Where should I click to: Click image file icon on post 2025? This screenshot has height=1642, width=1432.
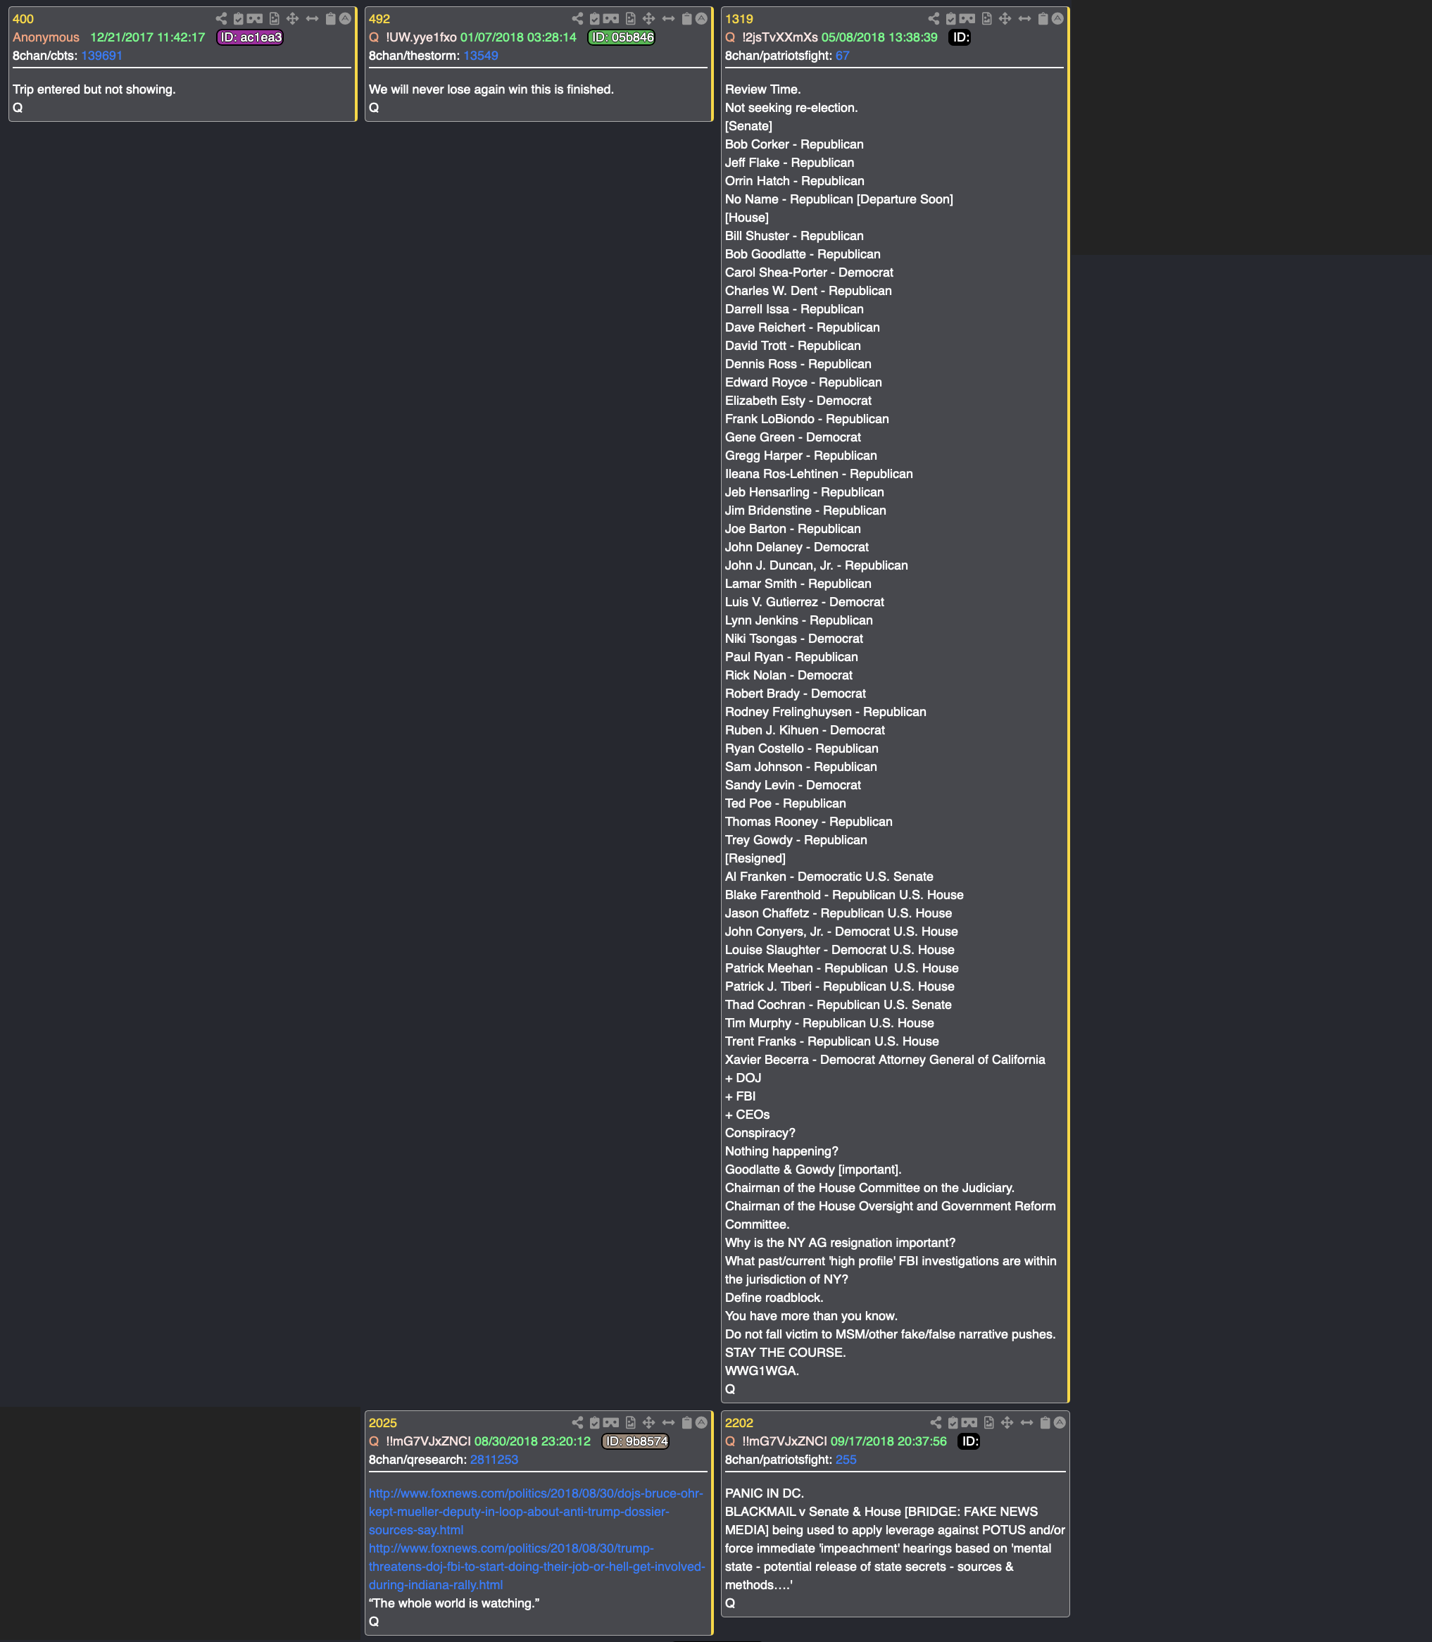point(631,1422)
